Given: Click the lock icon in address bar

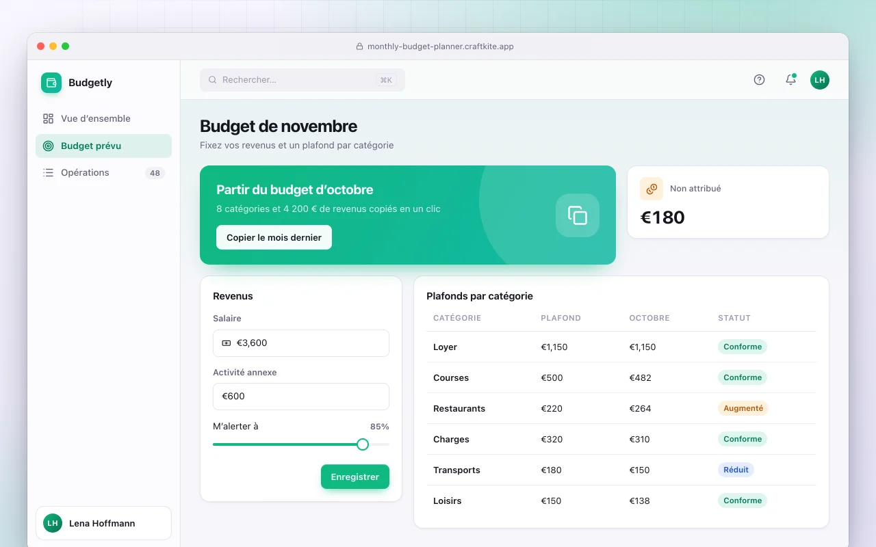Looking at the screenshot, I should [359, 46].
